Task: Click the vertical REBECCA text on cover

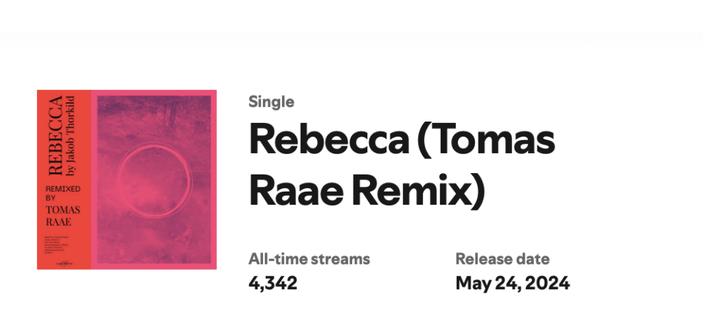Action: pyautogui.click(x=55, y=135)
